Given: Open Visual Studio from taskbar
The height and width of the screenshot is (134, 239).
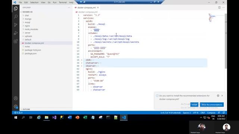Looking at the screenshot, I should coord(54,118).
